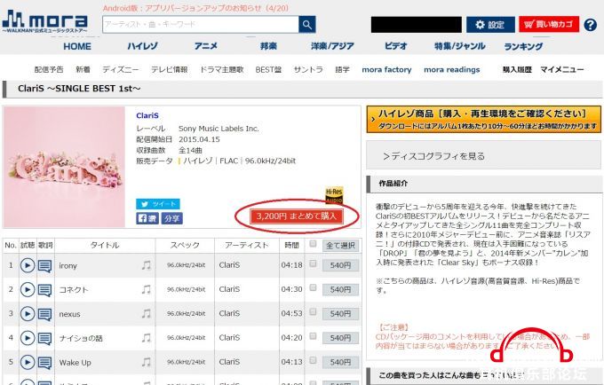The width and height of the screenshot is (604, 385).
Task: Open the 買い物カゴ shopping cart
Action: (x=549, y=24)
